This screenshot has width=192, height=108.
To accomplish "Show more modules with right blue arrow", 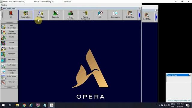I will coord(139,15).
